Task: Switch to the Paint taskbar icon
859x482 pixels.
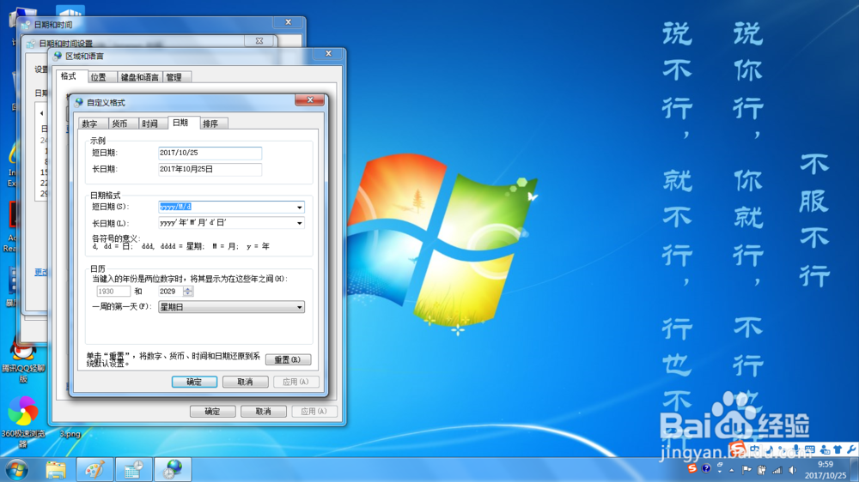Action: (x=94, y=470)
